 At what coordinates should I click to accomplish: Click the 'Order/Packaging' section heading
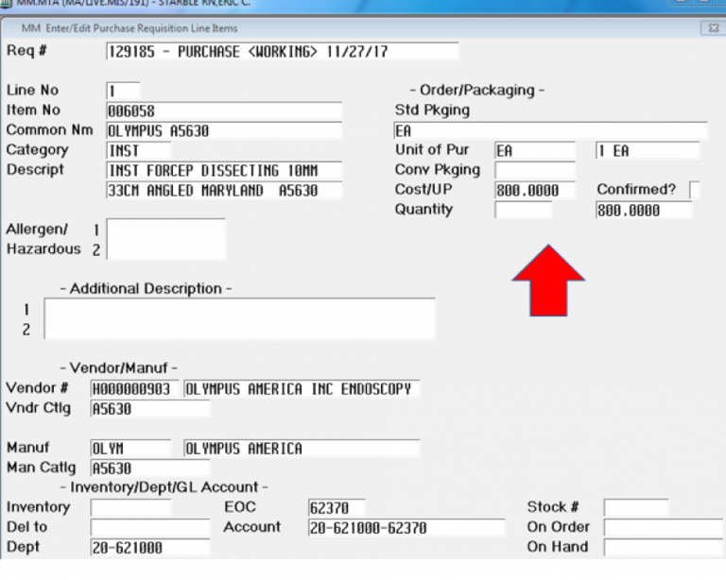click(476, 90)
